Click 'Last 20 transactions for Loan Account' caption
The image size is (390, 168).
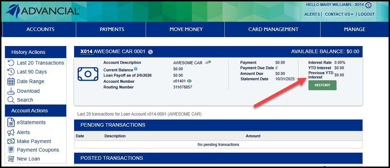coord(139,114)
